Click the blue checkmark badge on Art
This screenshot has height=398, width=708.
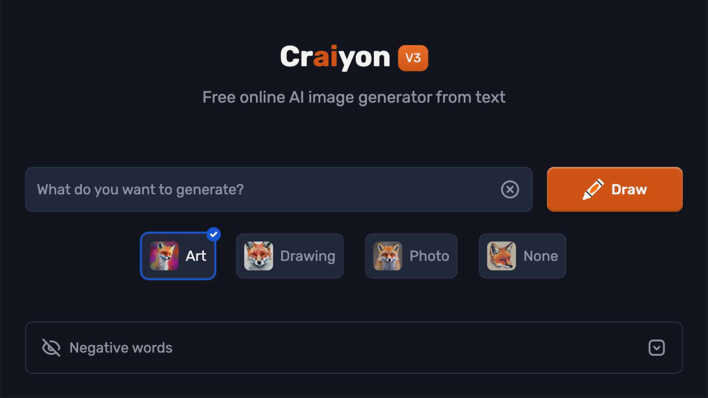click(x=214, y=234)
